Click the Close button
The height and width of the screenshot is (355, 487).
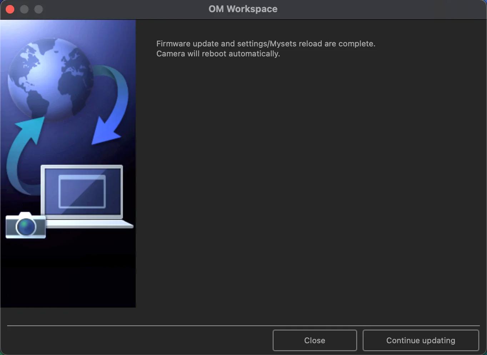click(315, 340)
